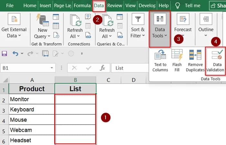Click the Share button
Image resolution: width=226 pixels, height=145 pixels.
click(218, 5)
